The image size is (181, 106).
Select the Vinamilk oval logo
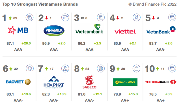(54, 31)
